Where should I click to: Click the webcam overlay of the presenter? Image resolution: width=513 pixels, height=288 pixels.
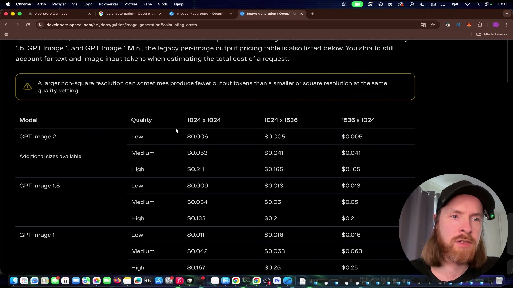[x=453, y=228]
